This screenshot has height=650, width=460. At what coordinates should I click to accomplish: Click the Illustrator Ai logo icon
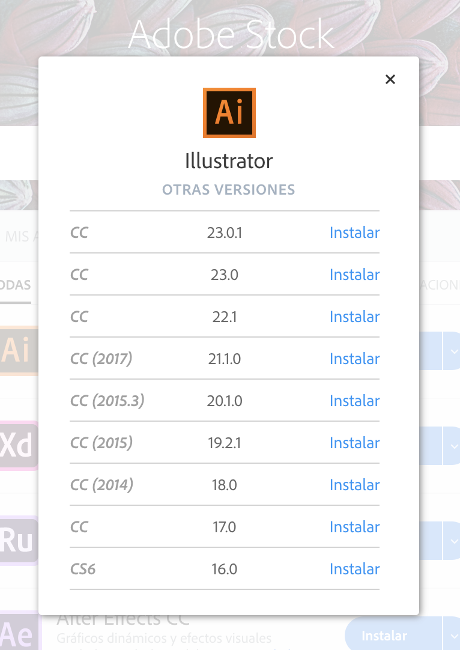(x=229, y=113)
